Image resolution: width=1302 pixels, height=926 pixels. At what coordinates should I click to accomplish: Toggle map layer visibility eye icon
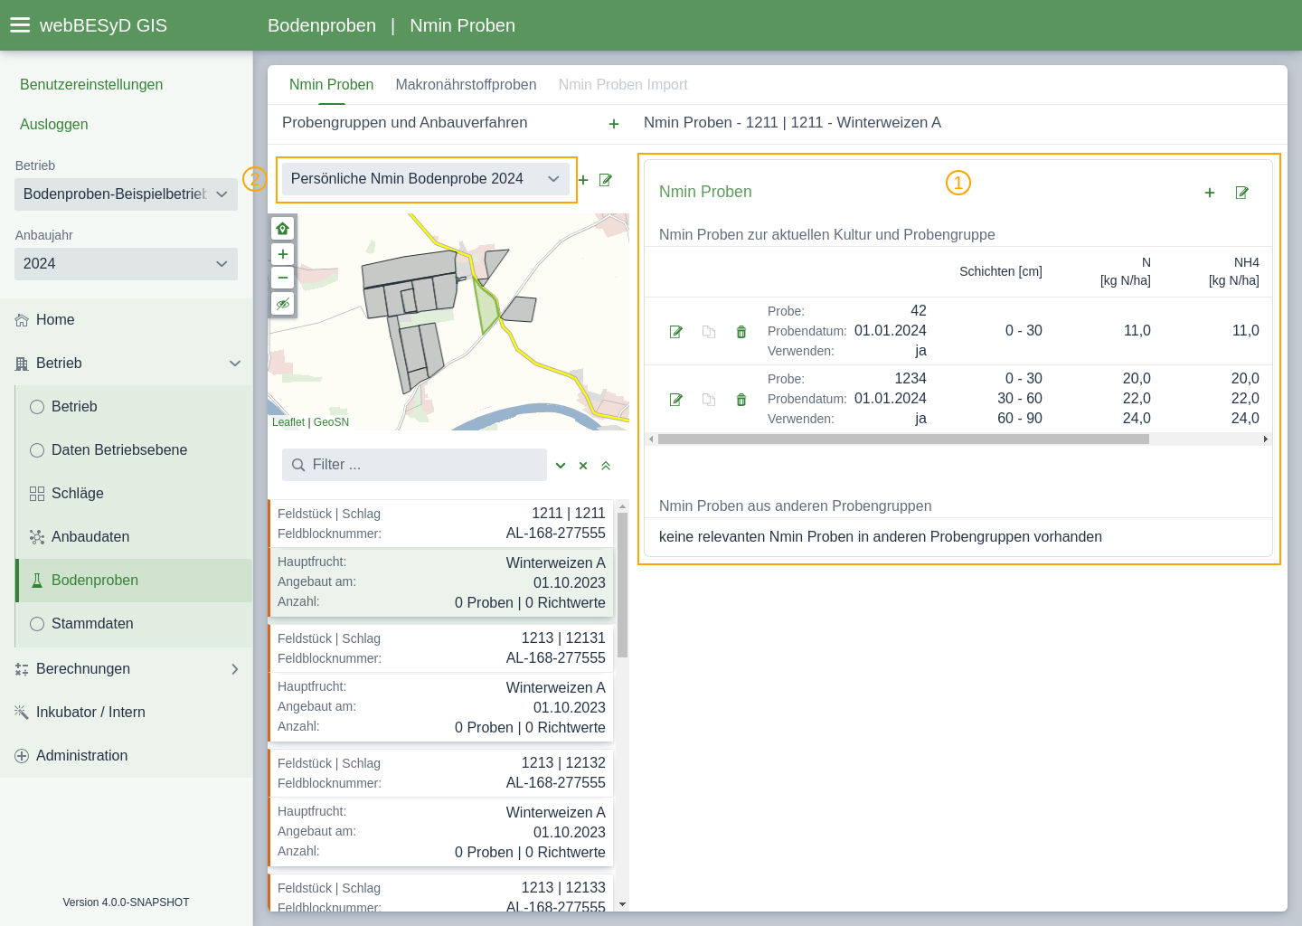[x=283, y=304]
